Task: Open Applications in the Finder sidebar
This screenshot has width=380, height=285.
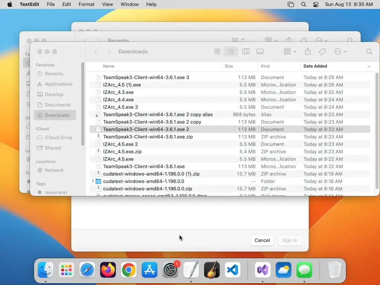Action: pyautogui.click(x=55, y=84)
